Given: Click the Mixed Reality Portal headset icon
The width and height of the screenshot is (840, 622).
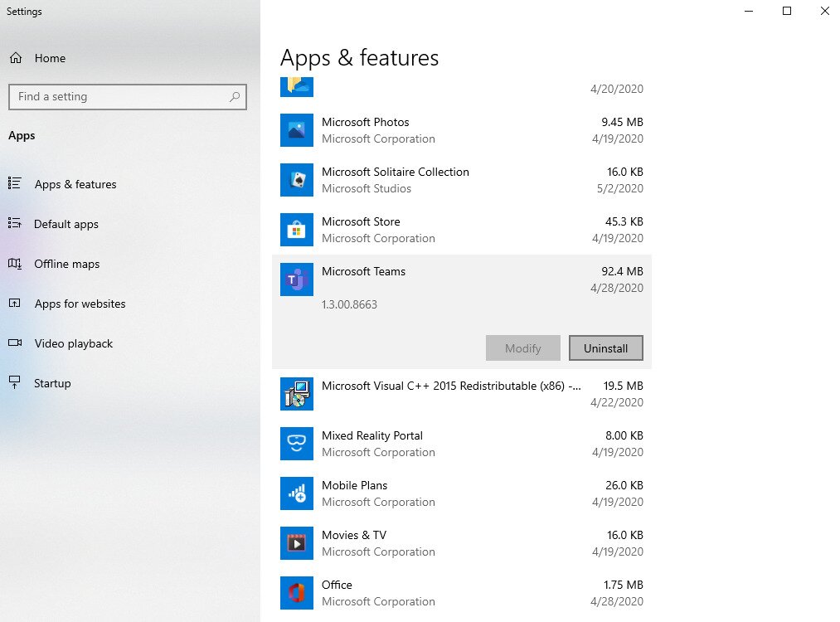Looking at the screenshot, I should coord(297,444).
